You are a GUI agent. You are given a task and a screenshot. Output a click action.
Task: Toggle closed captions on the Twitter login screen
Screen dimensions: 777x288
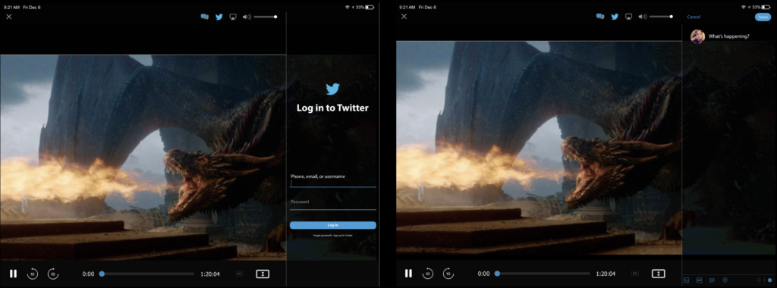click(239, 274)
